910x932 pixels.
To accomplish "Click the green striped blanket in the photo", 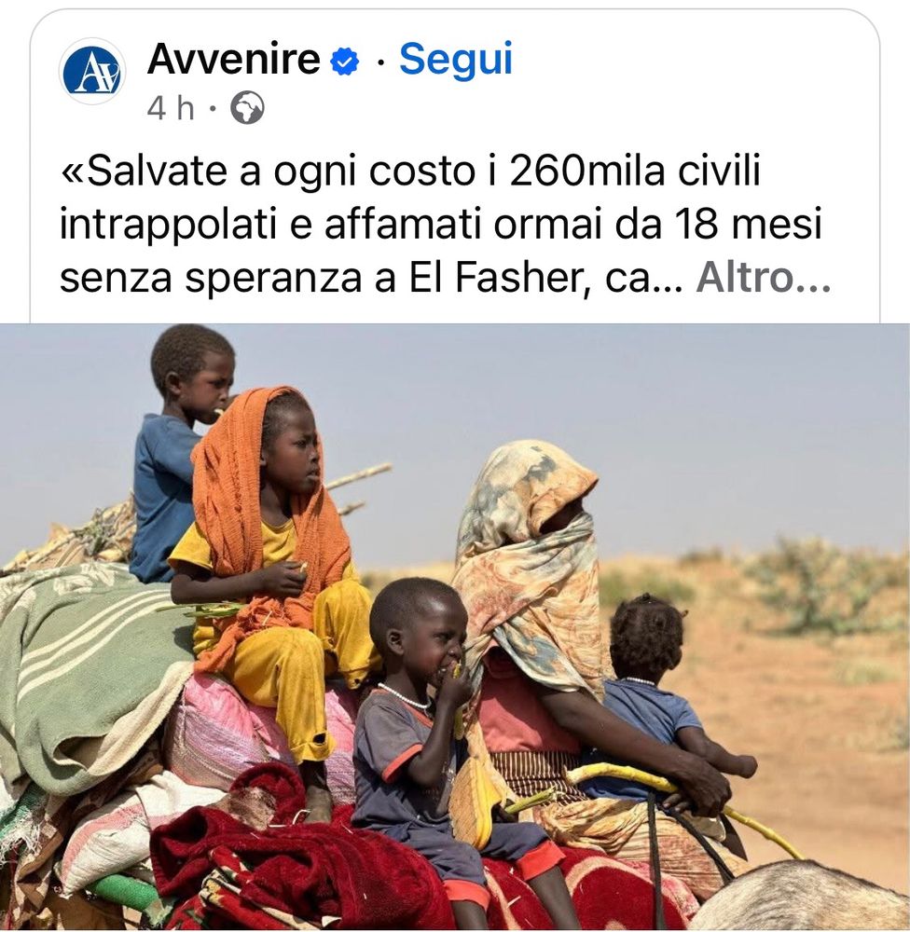I will [x=90, y=665].
